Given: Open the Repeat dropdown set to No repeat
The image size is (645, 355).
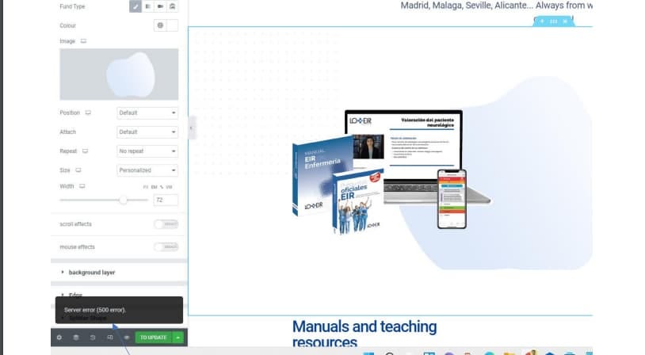Looking at the screenshot, I should pos(147,151).
